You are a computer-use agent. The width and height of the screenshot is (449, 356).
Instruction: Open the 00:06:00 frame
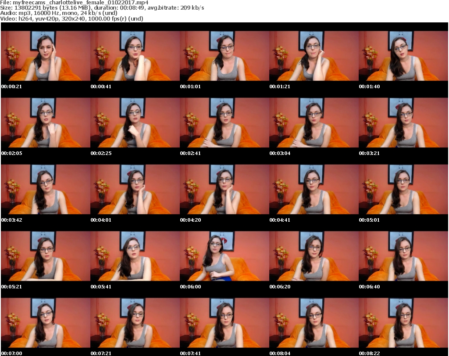coord(224,256)
